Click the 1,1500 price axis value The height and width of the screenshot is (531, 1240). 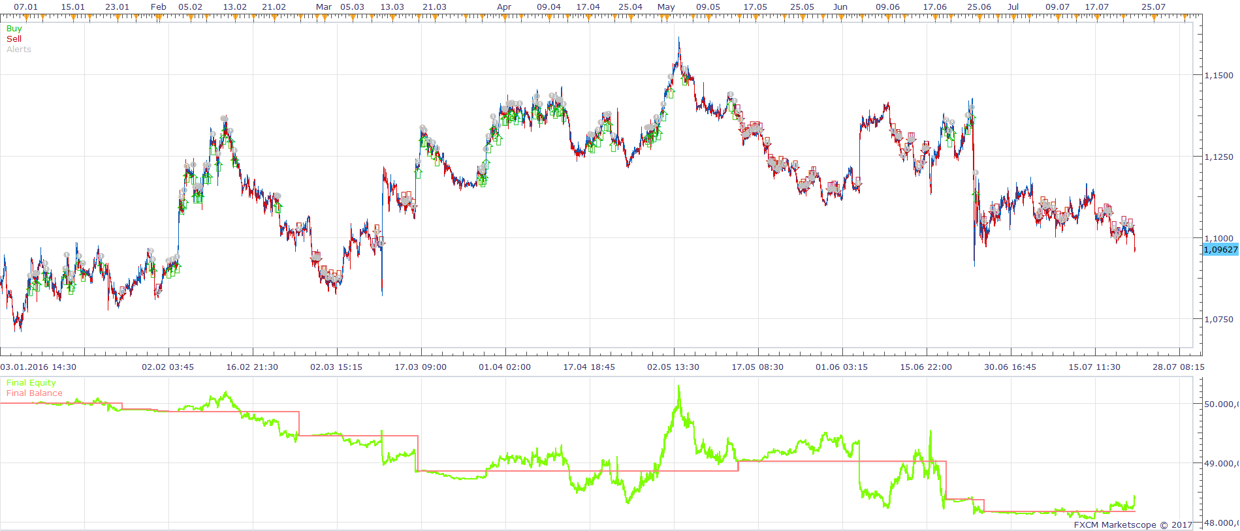[1218, 76]
